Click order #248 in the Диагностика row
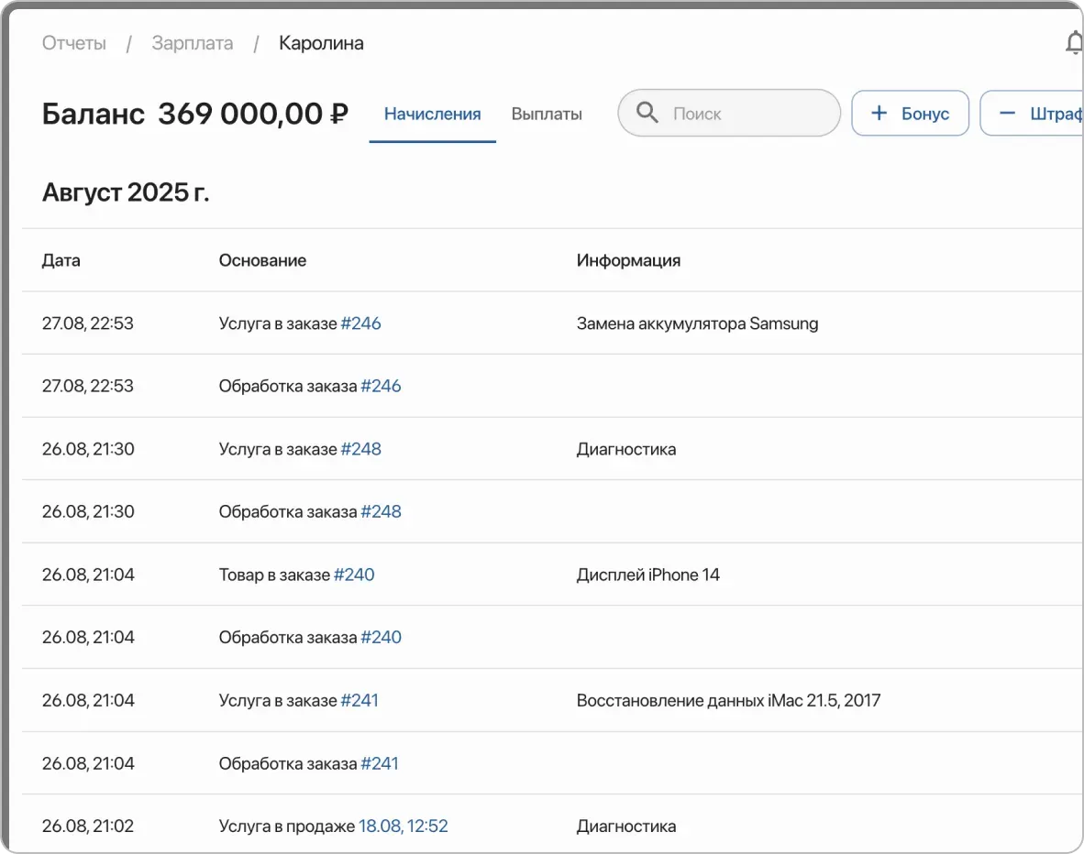 361,449
